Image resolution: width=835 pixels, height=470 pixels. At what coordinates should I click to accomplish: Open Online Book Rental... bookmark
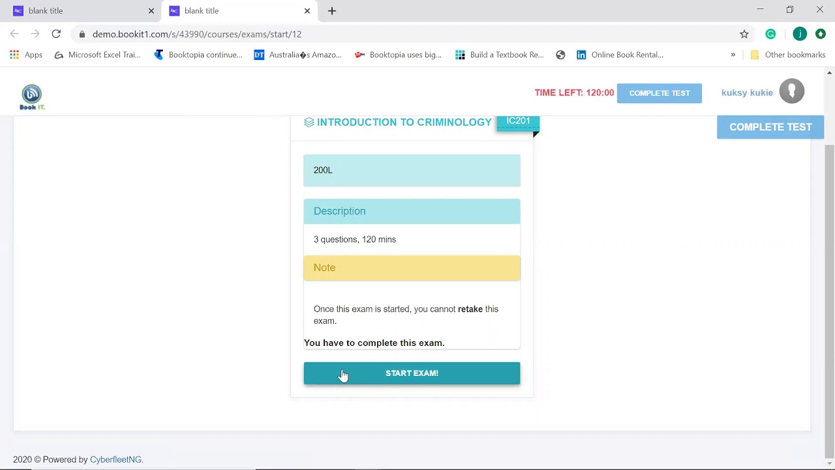[x=620, y=55]
